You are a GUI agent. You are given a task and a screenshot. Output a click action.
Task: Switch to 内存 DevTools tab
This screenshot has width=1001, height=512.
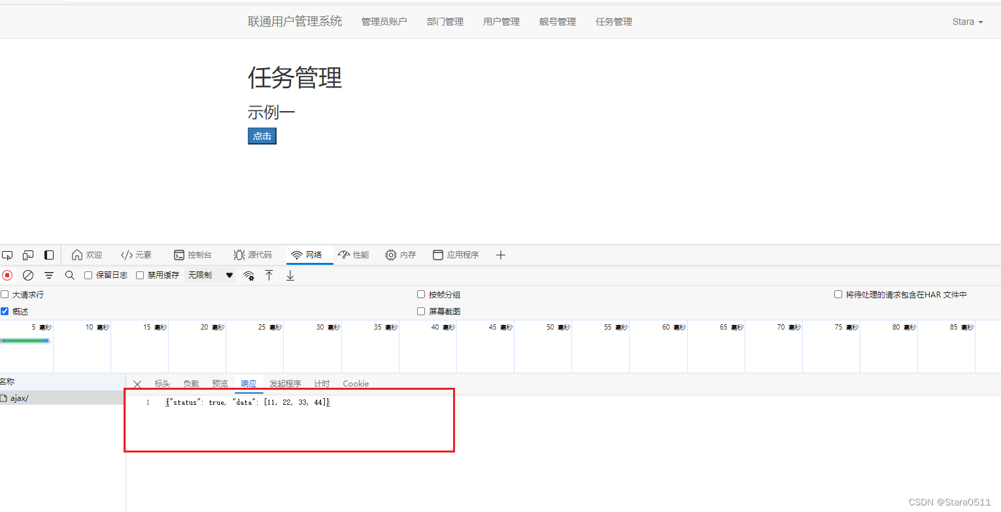click(x=401, y=255)
